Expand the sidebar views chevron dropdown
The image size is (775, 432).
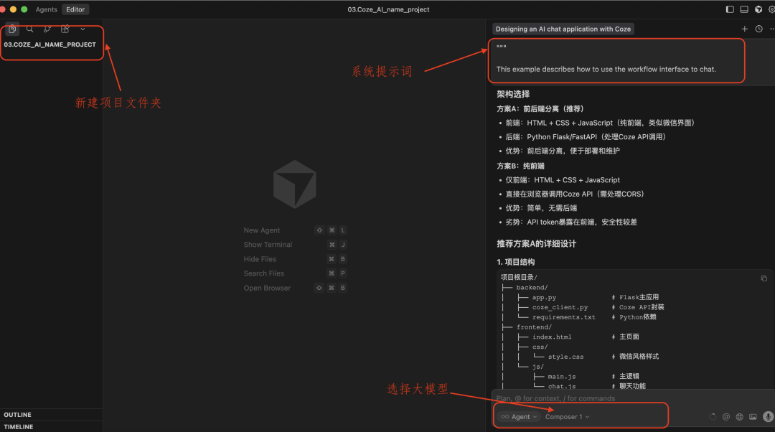point(83,29)
